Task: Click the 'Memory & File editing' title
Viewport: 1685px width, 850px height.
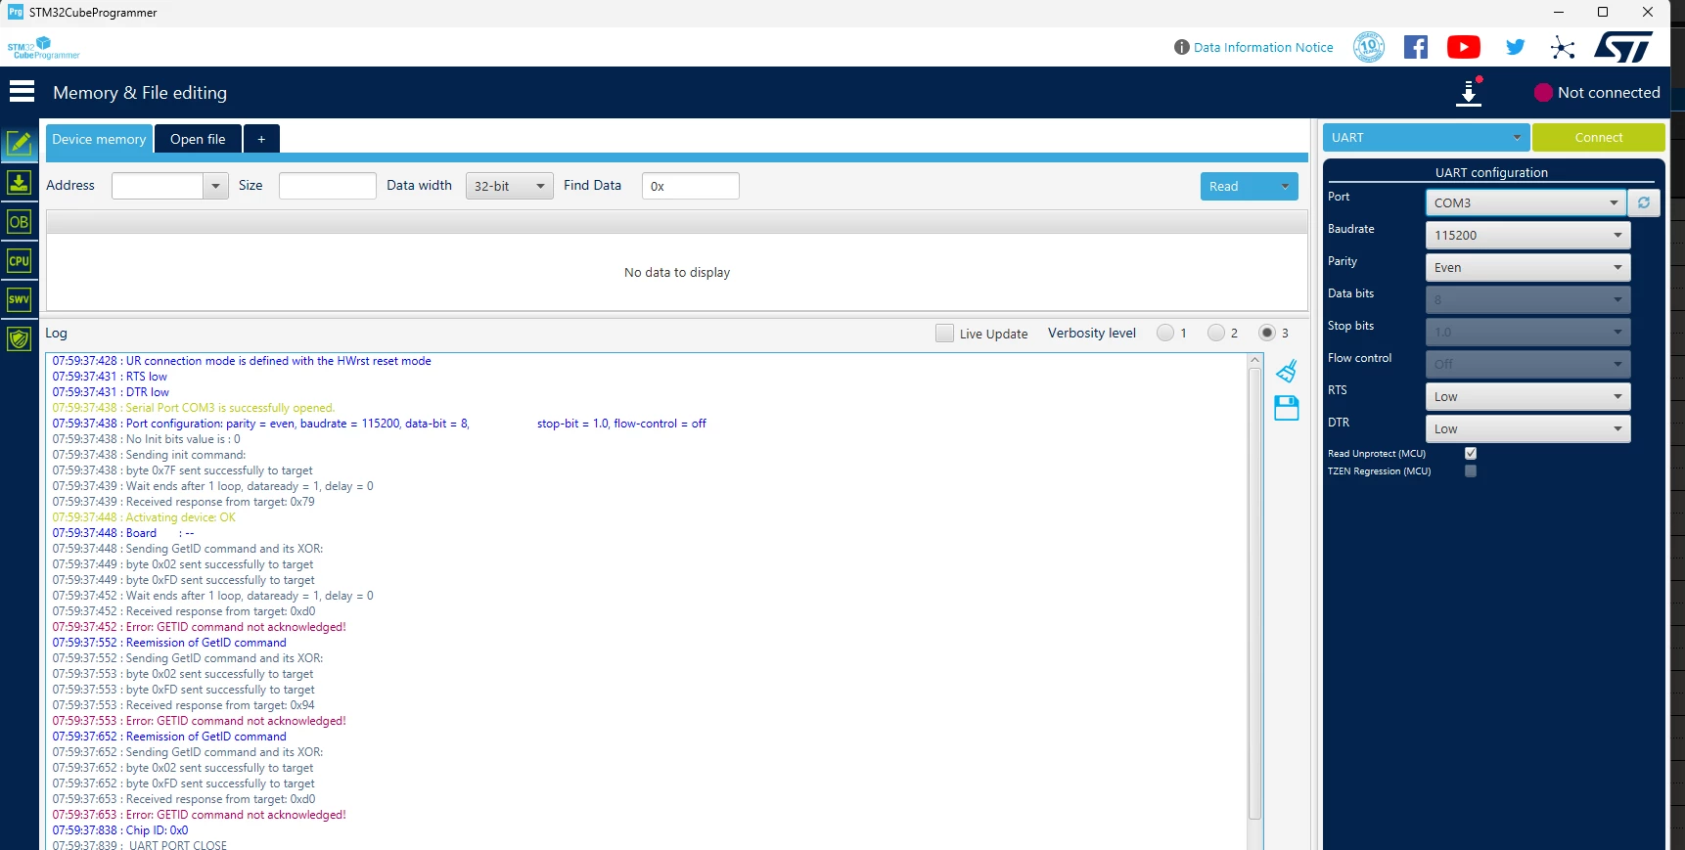Action: click(x=140, y=93)
